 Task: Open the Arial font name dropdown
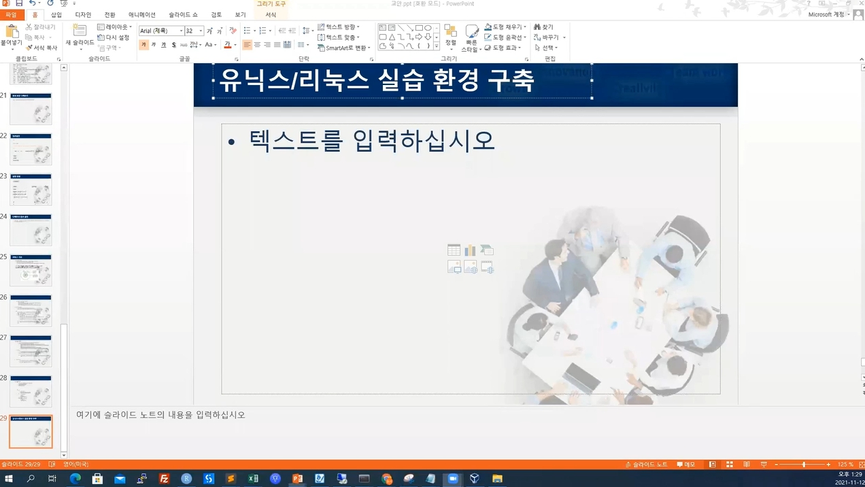tap(181, 31)
